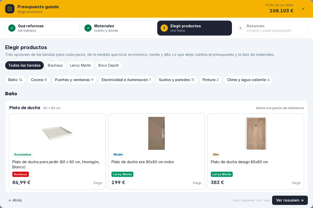Filter by Todas las tiendas

click(x=24, y=65)
